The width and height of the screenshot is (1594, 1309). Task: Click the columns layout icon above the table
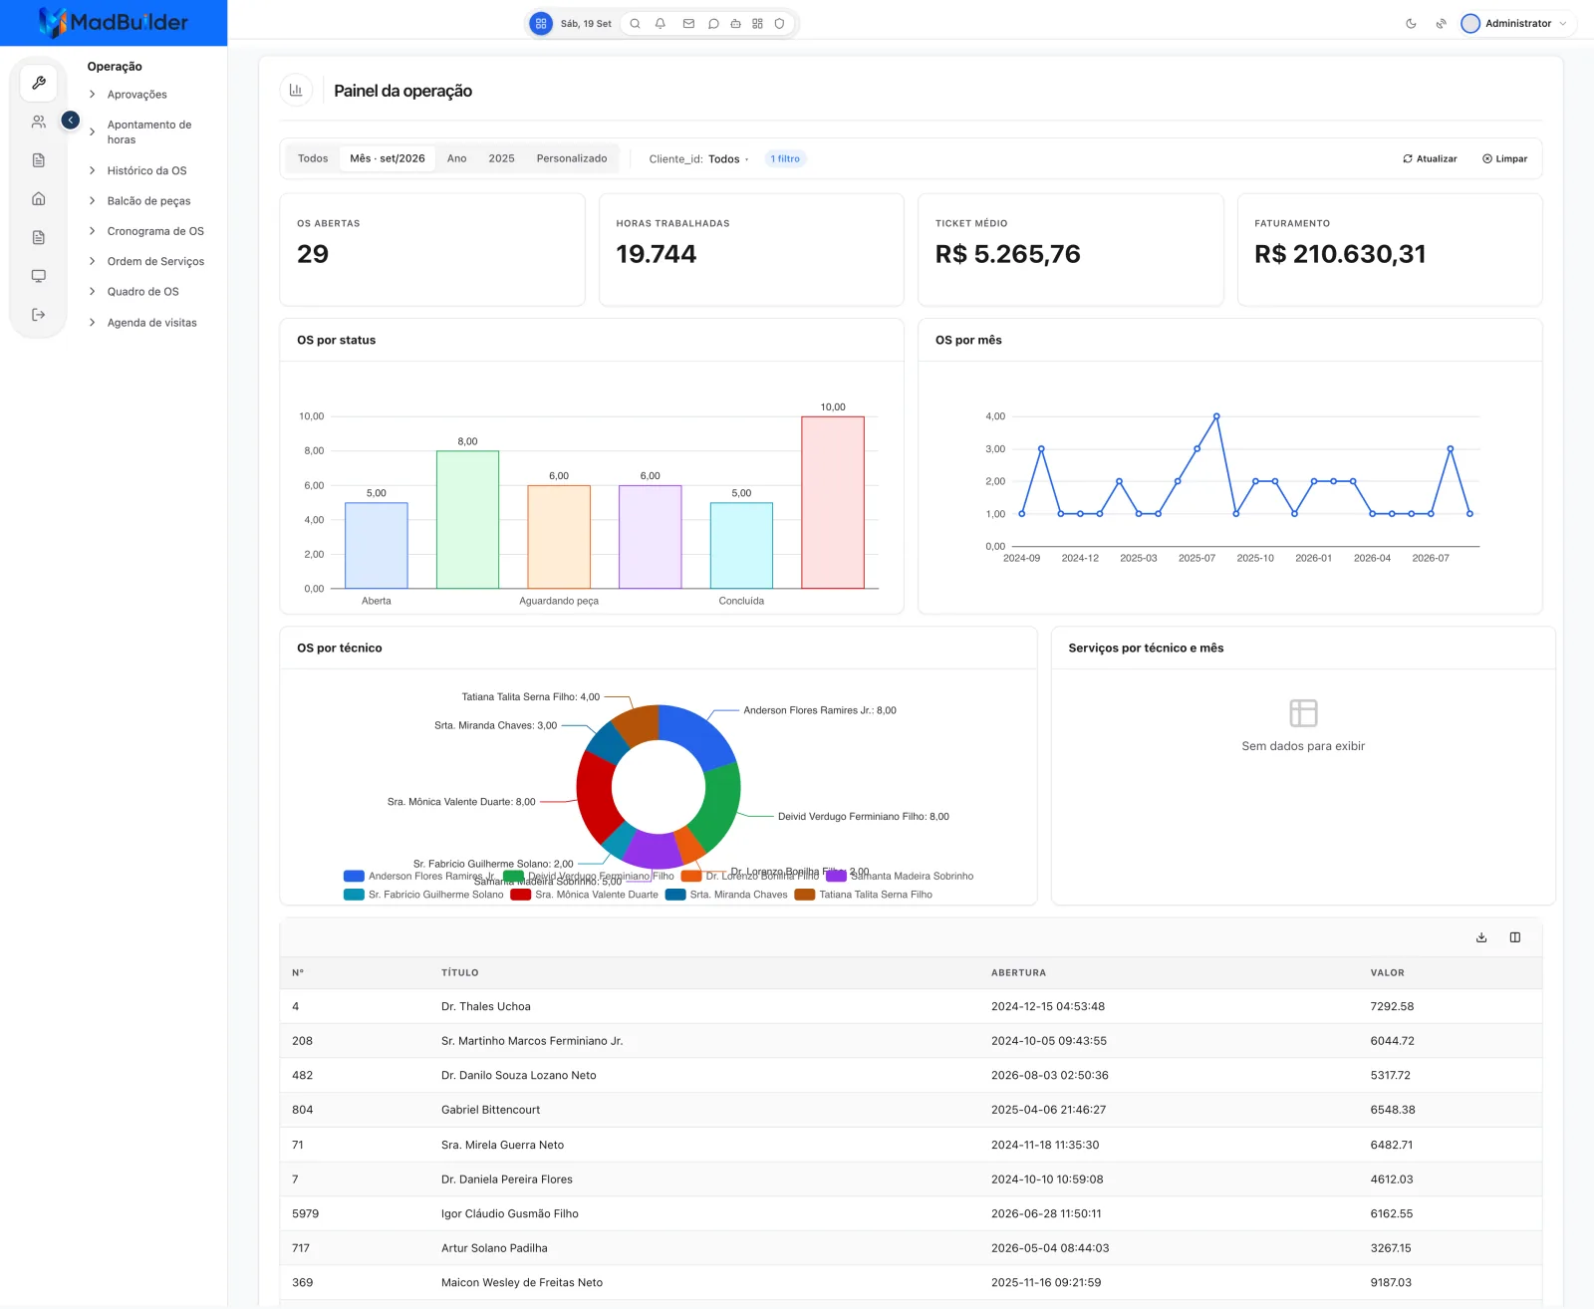(x=1515, y=937)
